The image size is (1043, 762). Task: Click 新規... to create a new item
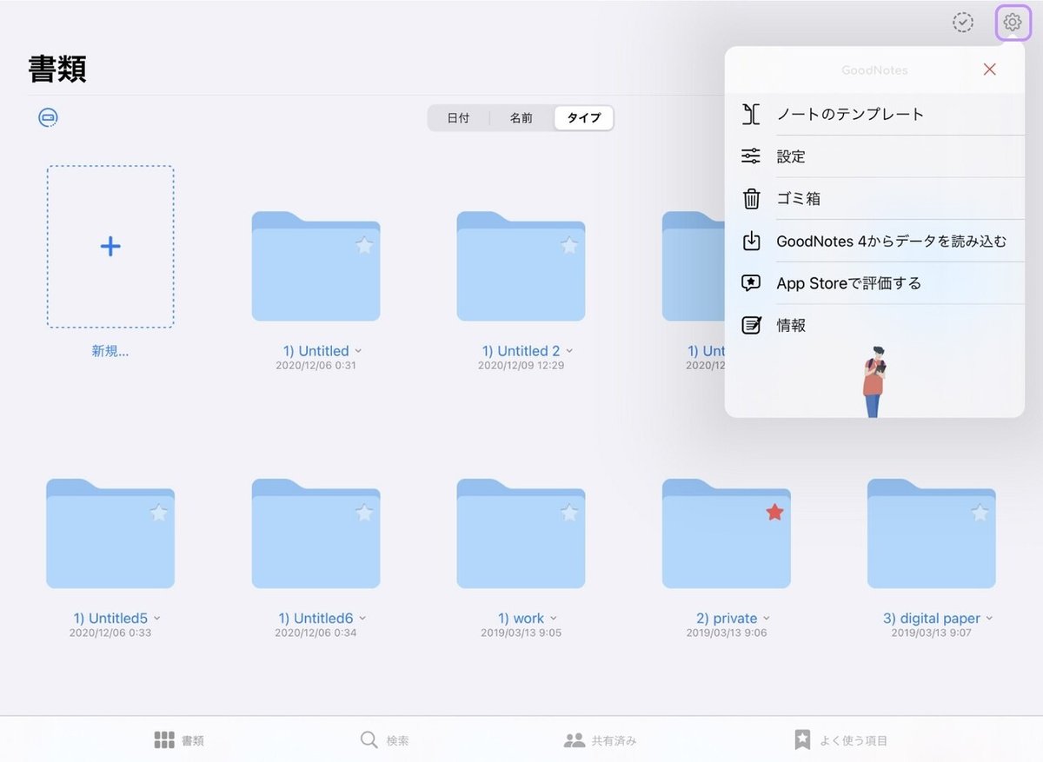110,246
